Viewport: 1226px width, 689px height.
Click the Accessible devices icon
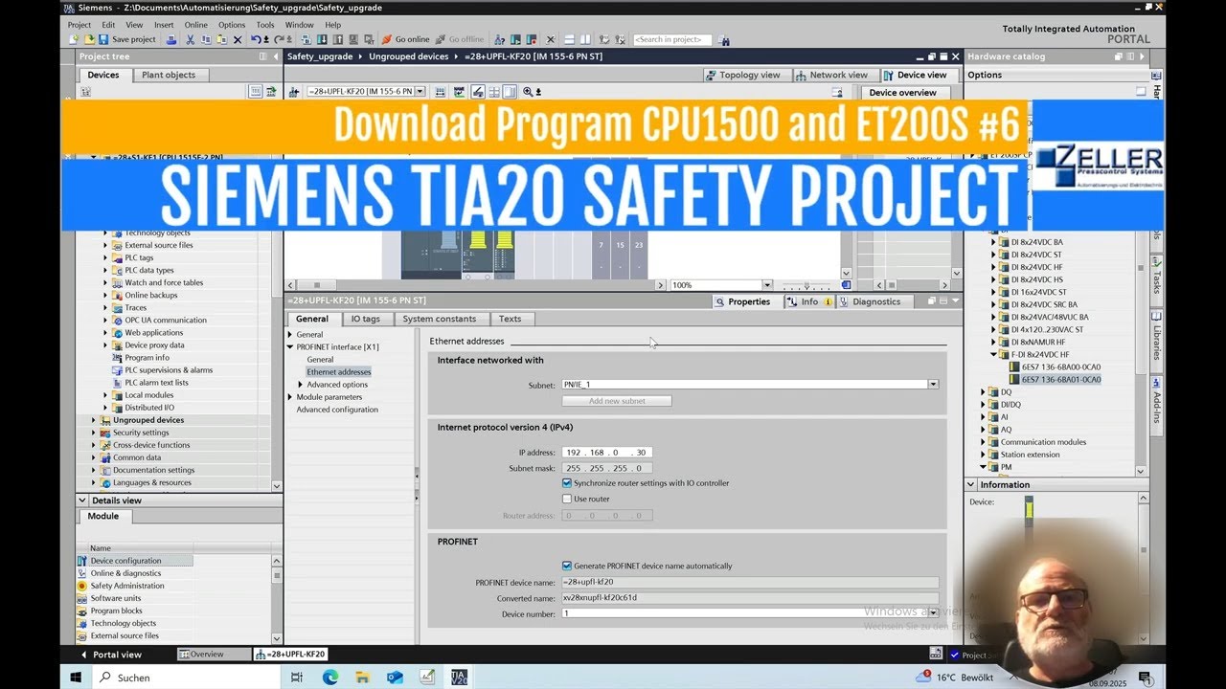(x=500, y=39)
